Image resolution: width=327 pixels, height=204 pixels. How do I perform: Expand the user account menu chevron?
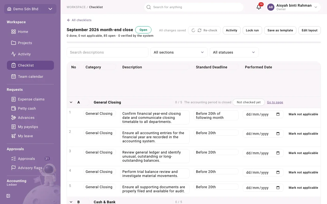(316, 7)
